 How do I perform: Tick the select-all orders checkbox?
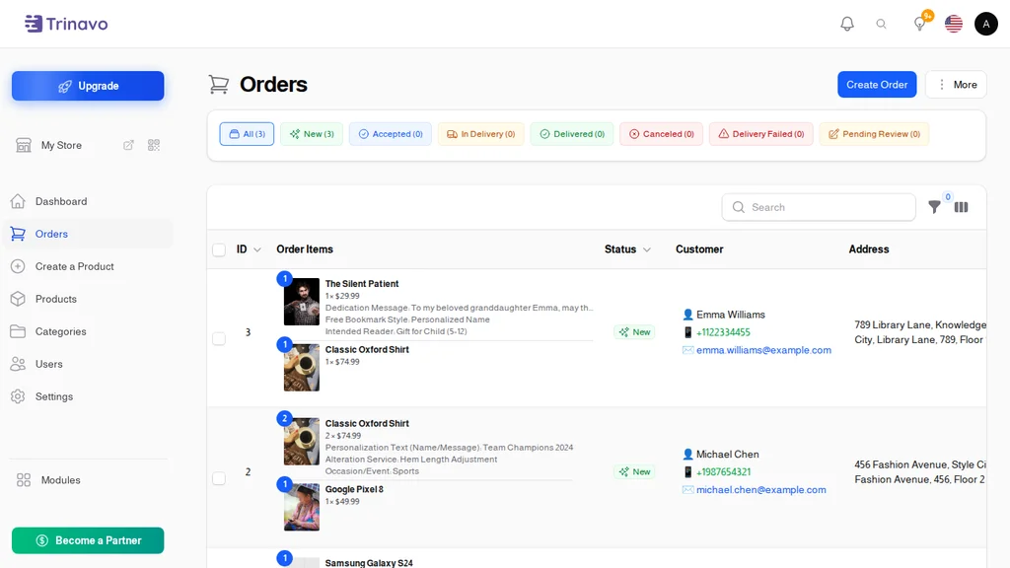click(x=219, y=249)
